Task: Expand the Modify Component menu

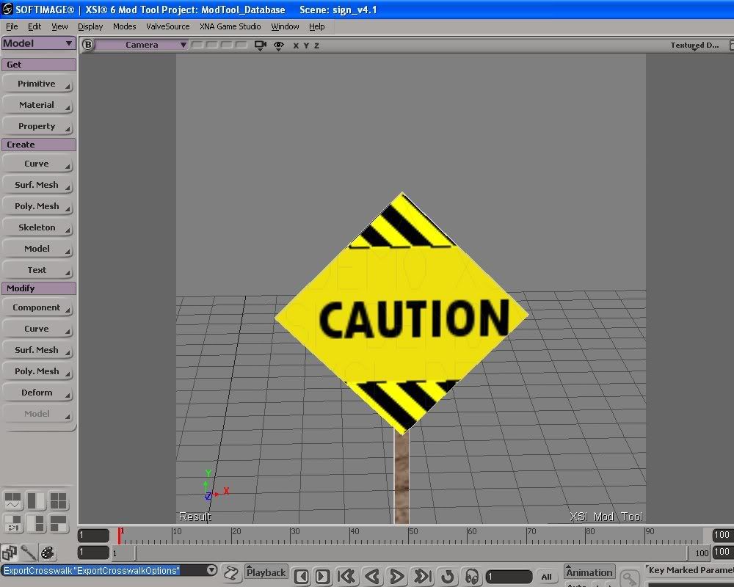Action: pyautogui.click(x=37, y=307)
